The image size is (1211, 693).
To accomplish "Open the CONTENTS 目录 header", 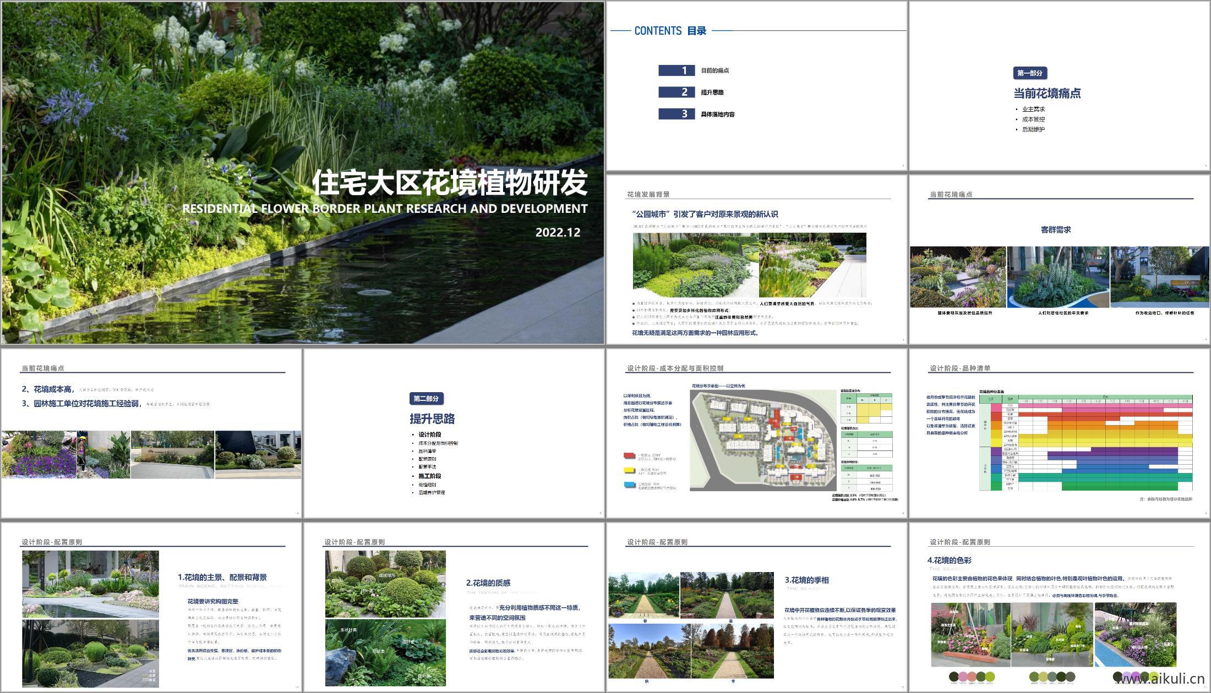I will click(x=669, y=31).
